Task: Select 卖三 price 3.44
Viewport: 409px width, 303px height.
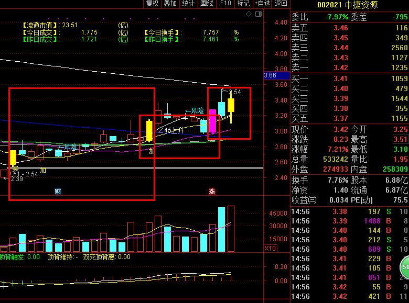Action: click(341, 48)
